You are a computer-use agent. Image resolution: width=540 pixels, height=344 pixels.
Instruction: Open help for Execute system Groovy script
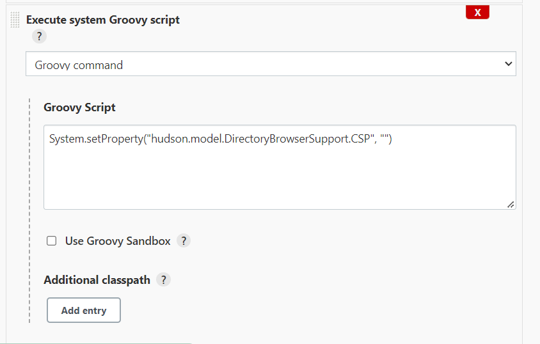click(x=38, y=36)
